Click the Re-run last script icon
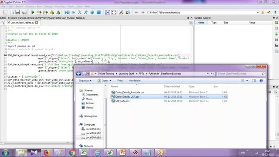 point(58,12)
